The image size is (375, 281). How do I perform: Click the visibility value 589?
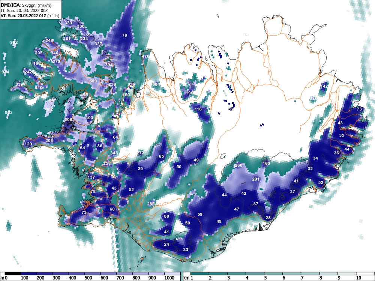(93, 81)
